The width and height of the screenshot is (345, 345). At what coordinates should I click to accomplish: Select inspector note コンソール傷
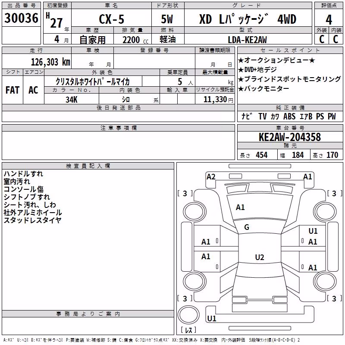pos(24,189)
